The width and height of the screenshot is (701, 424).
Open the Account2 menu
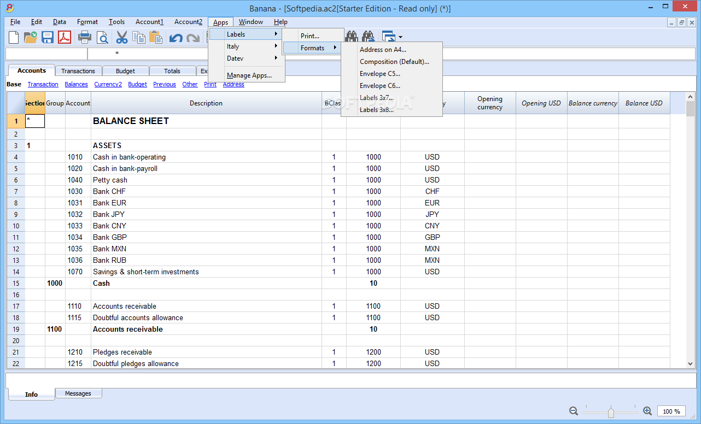pos(188,22)
